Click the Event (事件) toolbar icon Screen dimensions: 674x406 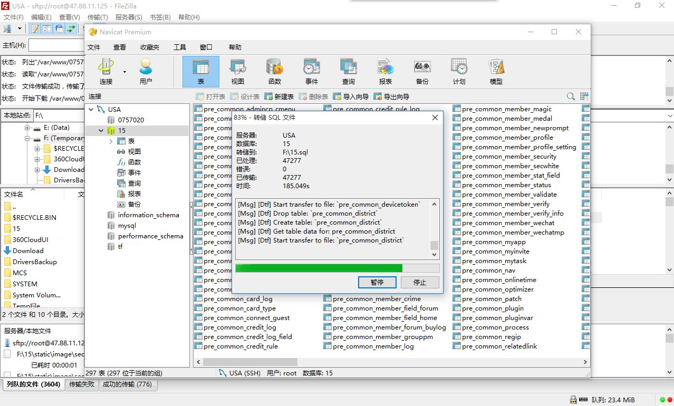(x=311, y=72)
